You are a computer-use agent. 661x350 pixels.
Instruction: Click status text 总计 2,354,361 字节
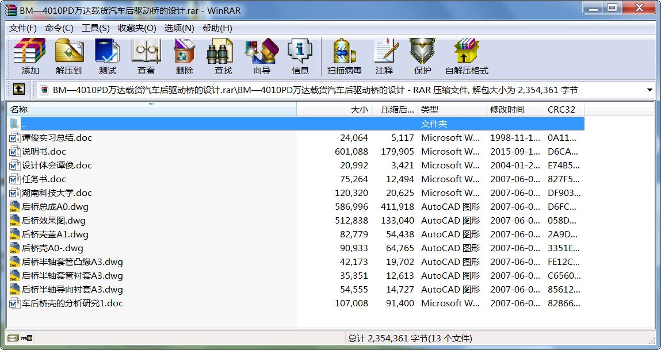point(388,338)
